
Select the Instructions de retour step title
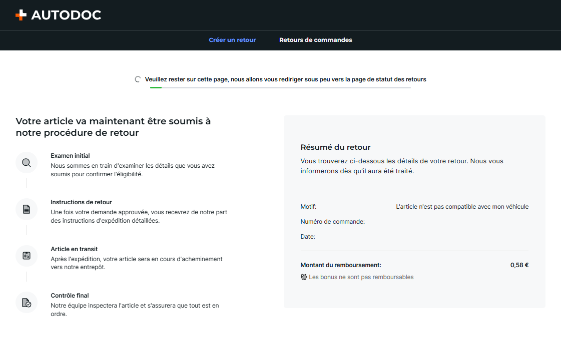coord(81,202)
